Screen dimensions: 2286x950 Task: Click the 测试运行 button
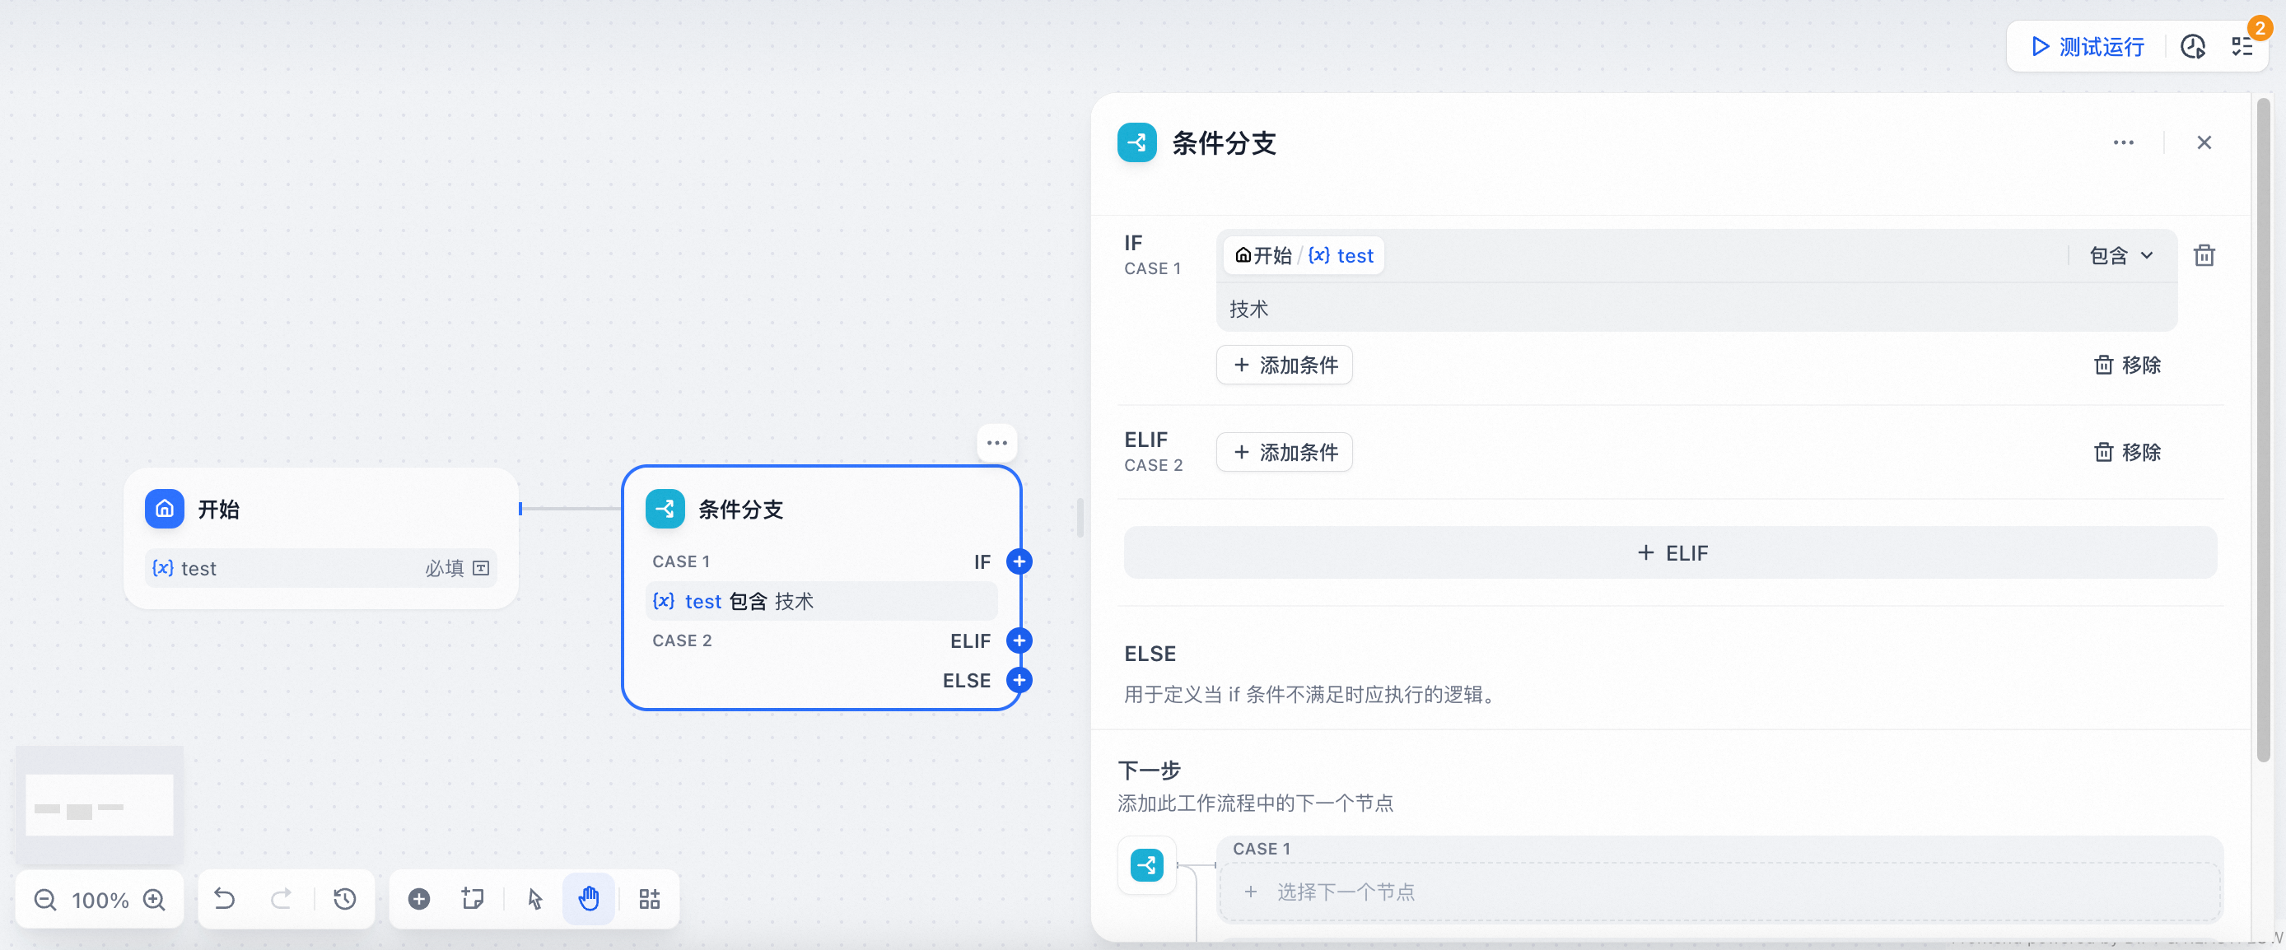tap(2088, 46)
